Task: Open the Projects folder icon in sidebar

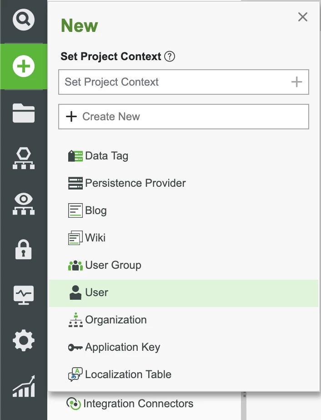Action: coord(23,112)
